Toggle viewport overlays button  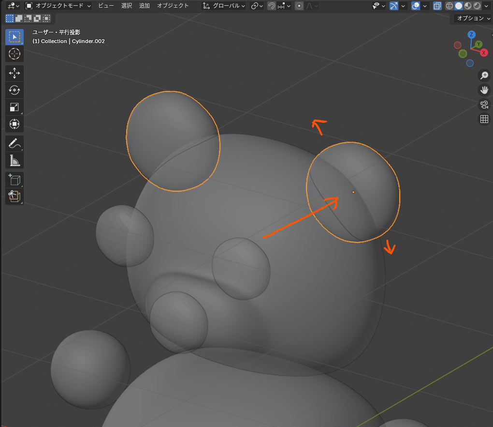pos(415,6)
